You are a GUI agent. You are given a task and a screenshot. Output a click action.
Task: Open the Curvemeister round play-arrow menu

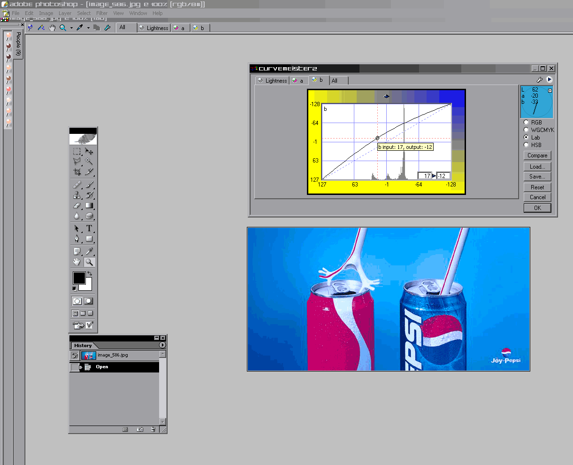click(x=550, y=80)
